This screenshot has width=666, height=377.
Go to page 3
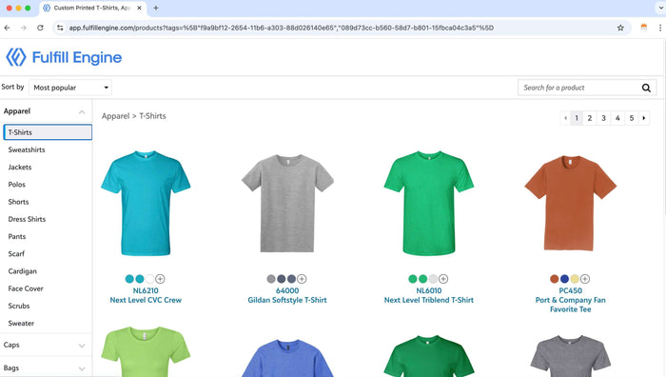click(x=603, y=118)
